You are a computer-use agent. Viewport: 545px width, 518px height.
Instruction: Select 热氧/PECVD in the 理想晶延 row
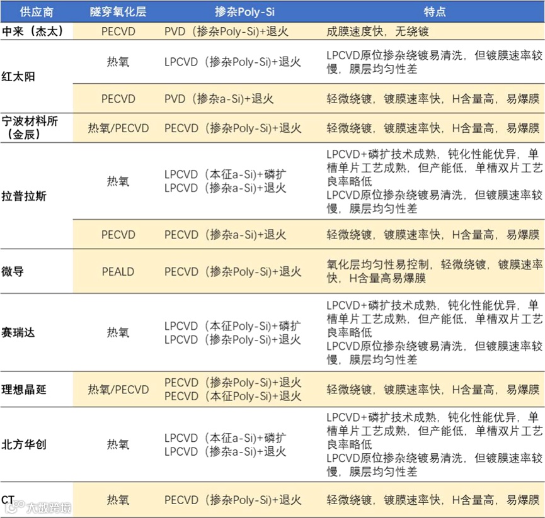(118, 390)
